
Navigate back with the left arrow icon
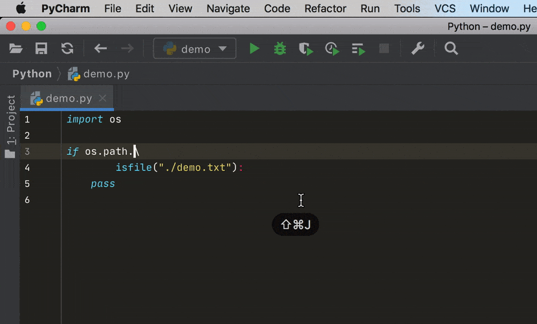point(100,49)
